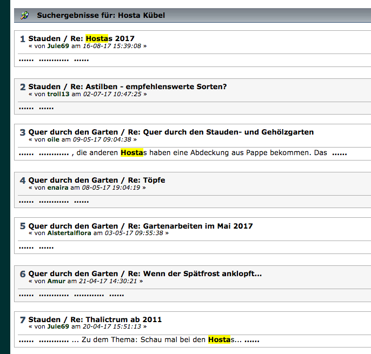Click the search magnifier icon in the header
The image size is (371, 354).
click(x=24, y=15)
